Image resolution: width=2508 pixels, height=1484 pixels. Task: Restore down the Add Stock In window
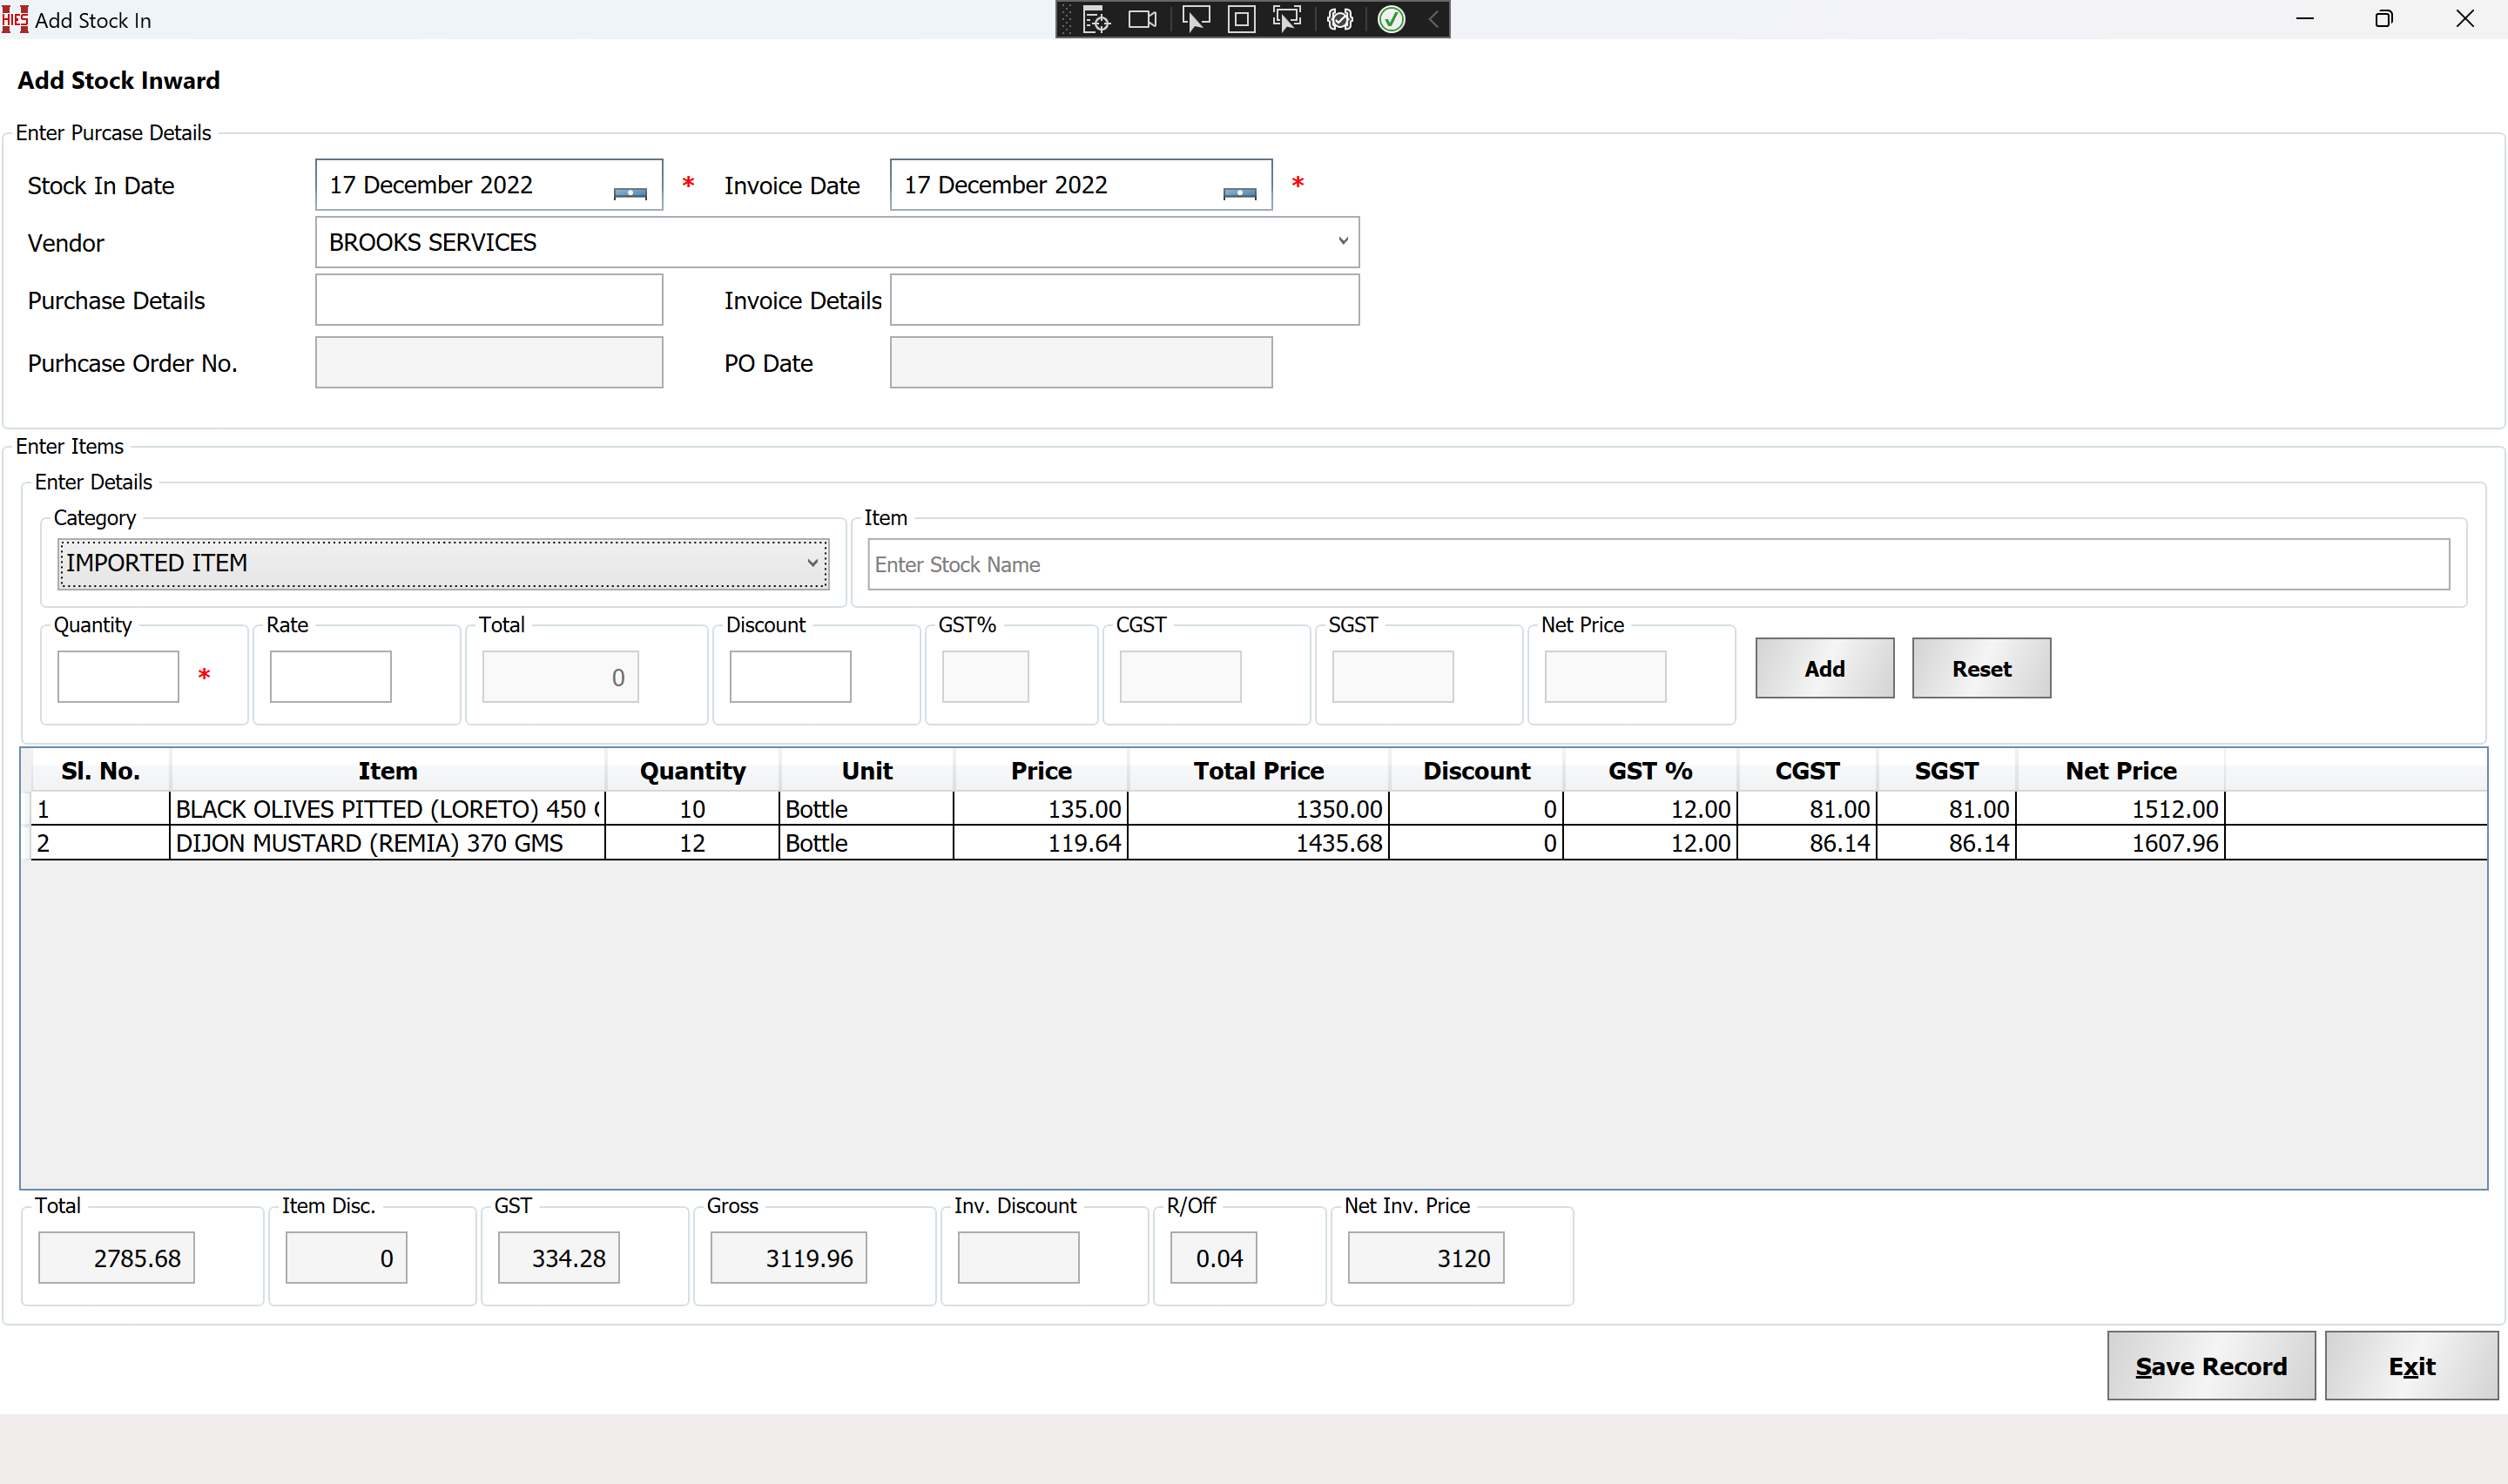2384,19
